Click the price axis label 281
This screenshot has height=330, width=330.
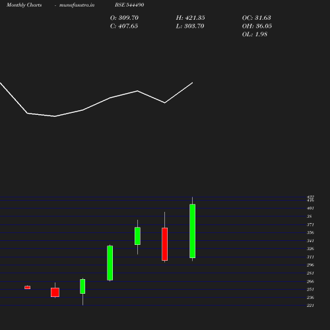coord(310,273)
